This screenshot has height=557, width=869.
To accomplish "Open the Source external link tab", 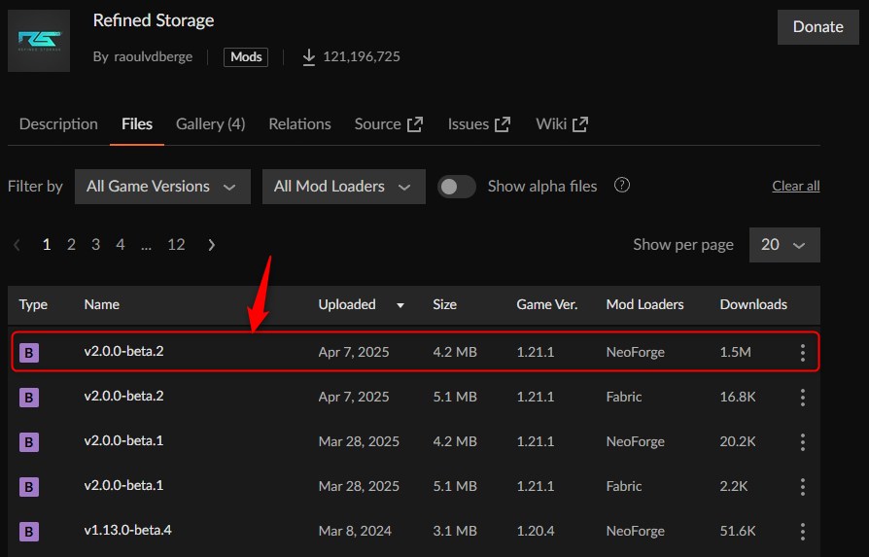I will pos(389,123).
